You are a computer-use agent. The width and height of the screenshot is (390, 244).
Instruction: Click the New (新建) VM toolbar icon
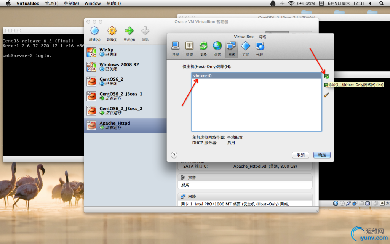[x=94, y=31]
